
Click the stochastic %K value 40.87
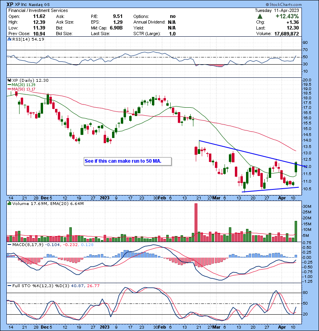(77, 286)
